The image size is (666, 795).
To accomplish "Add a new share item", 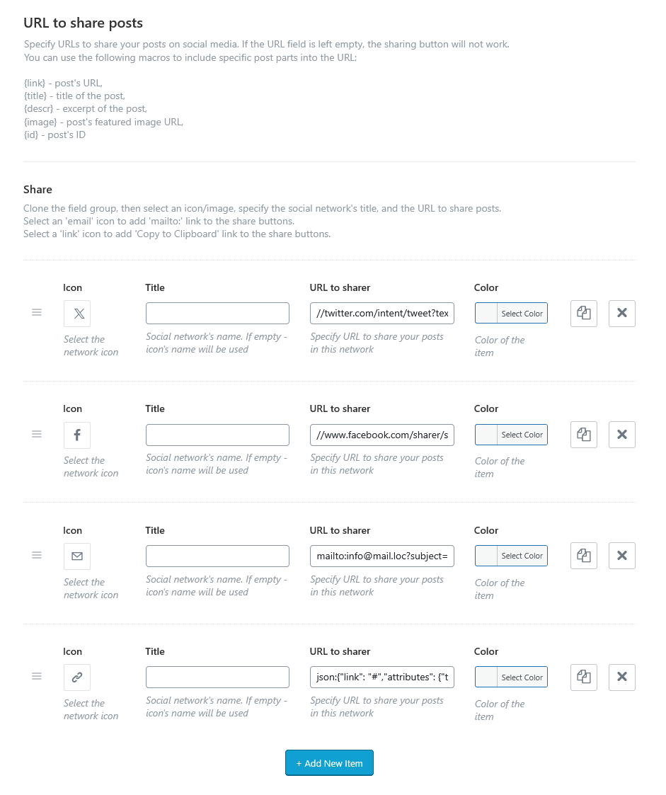I will (x=329, y=763).
